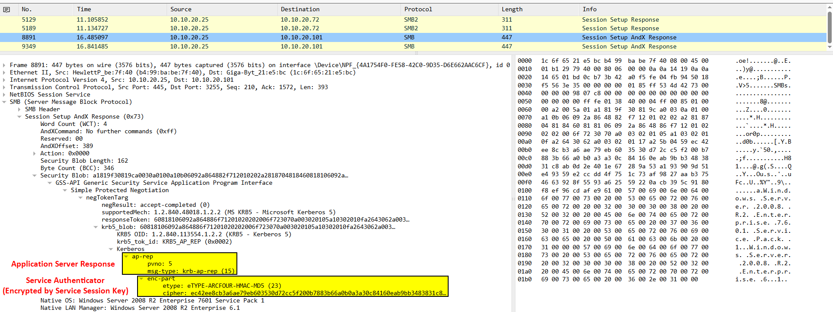Expand the Frame 8891 tree node
Viewport: 833px width, 312px height.
point(4,65)
